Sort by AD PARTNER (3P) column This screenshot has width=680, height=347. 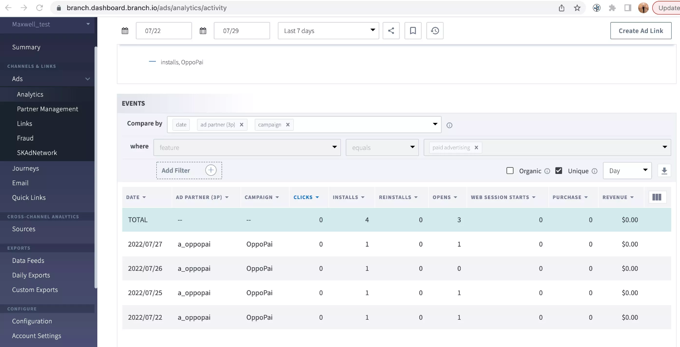click(202, 197)
